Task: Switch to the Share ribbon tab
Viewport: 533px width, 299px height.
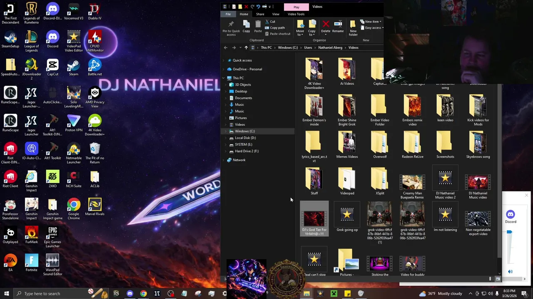Action: coord(260,14)
